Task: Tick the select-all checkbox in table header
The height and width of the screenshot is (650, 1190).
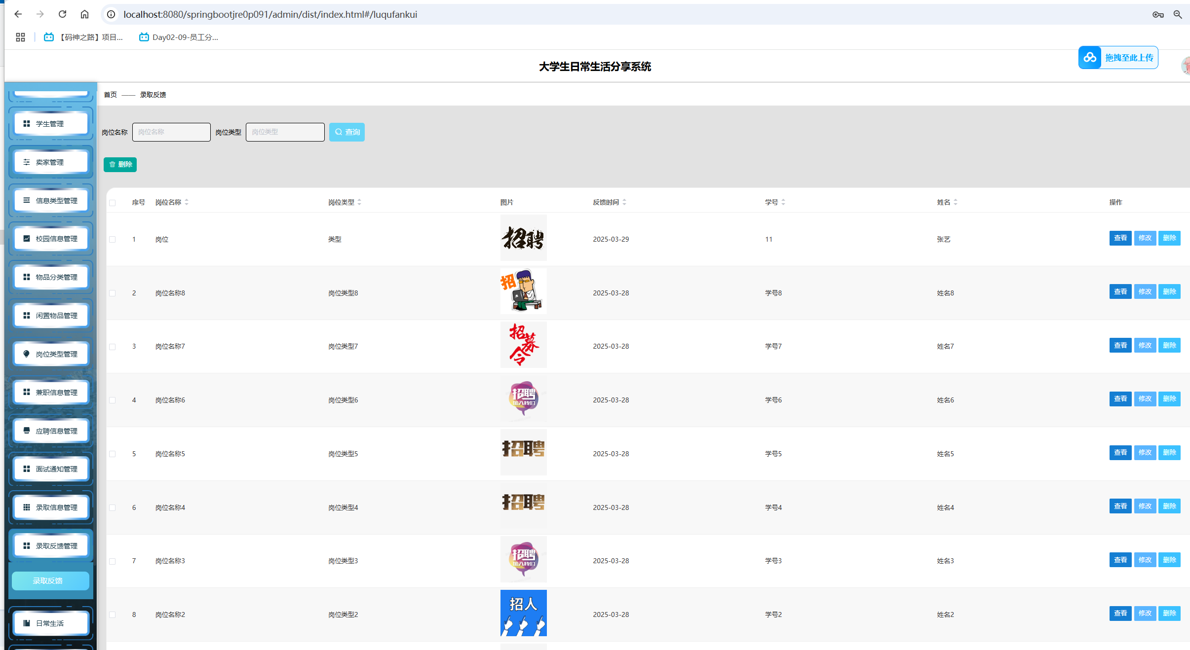Action: click(113, 203)
